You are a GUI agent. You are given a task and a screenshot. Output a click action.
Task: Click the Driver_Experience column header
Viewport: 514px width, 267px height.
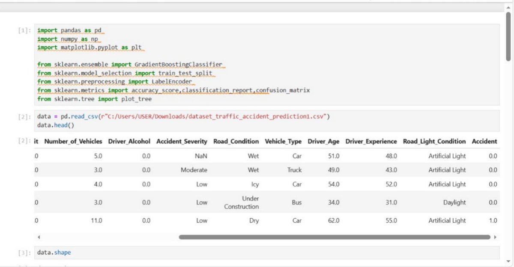click(x=371, y=141)
